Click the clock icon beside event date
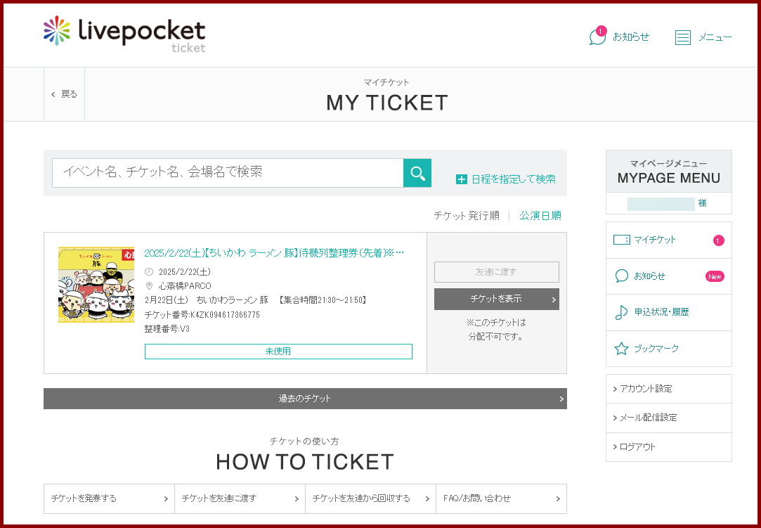Image resolution: width=761 pixels, height=528 pixels. point(149,271)
